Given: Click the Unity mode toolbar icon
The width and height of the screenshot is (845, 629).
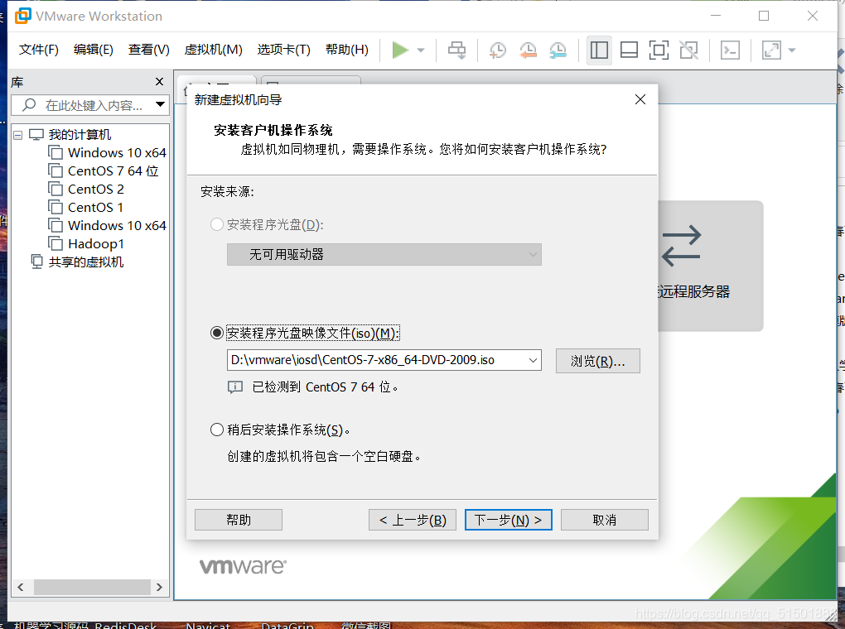Looking at the screenshot, I should [x=688, y=50].
